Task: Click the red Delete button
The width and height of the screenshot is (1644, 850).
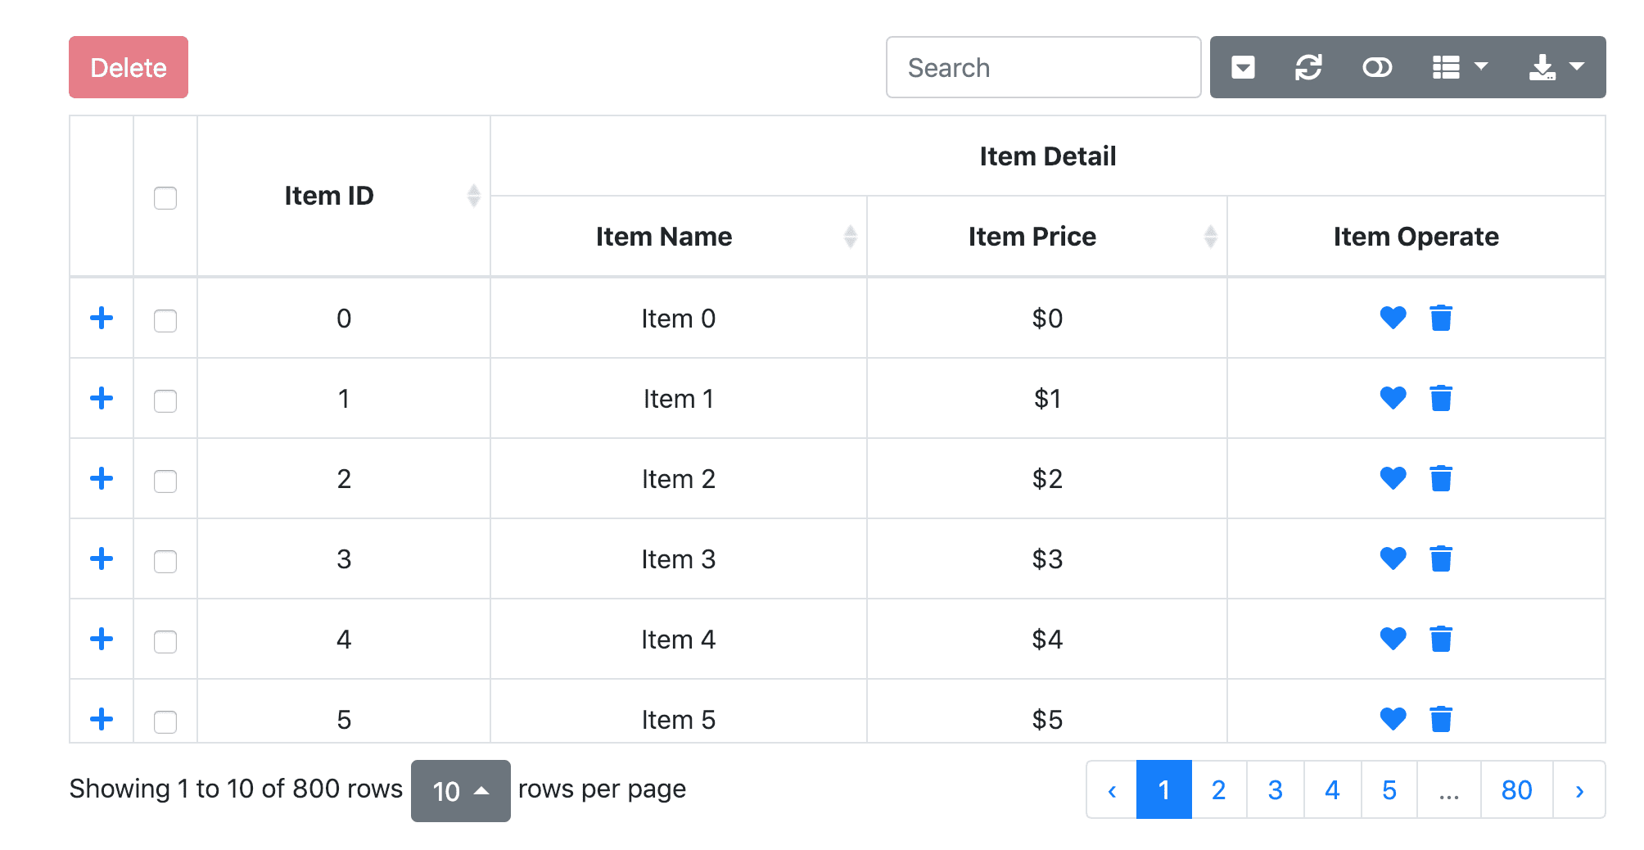Action: (x=129, y=67)
